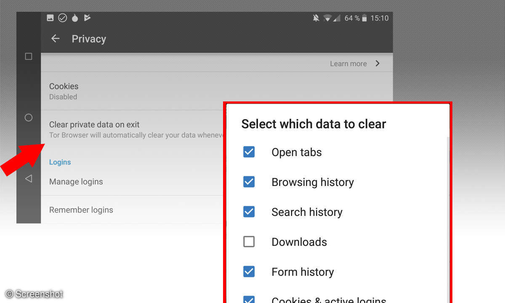Viewport: 505px width, 303px height.
Task: Tap the Logins section header
Action: point(60,162)
